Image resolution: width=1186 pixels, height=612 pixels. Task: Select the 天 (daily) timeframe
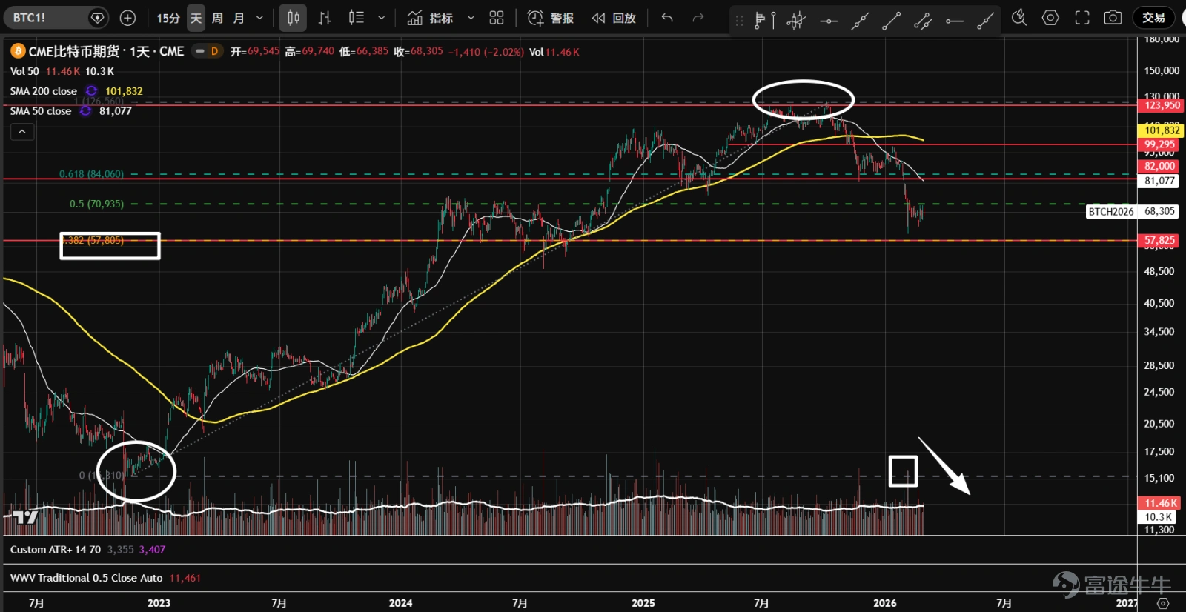196,18
